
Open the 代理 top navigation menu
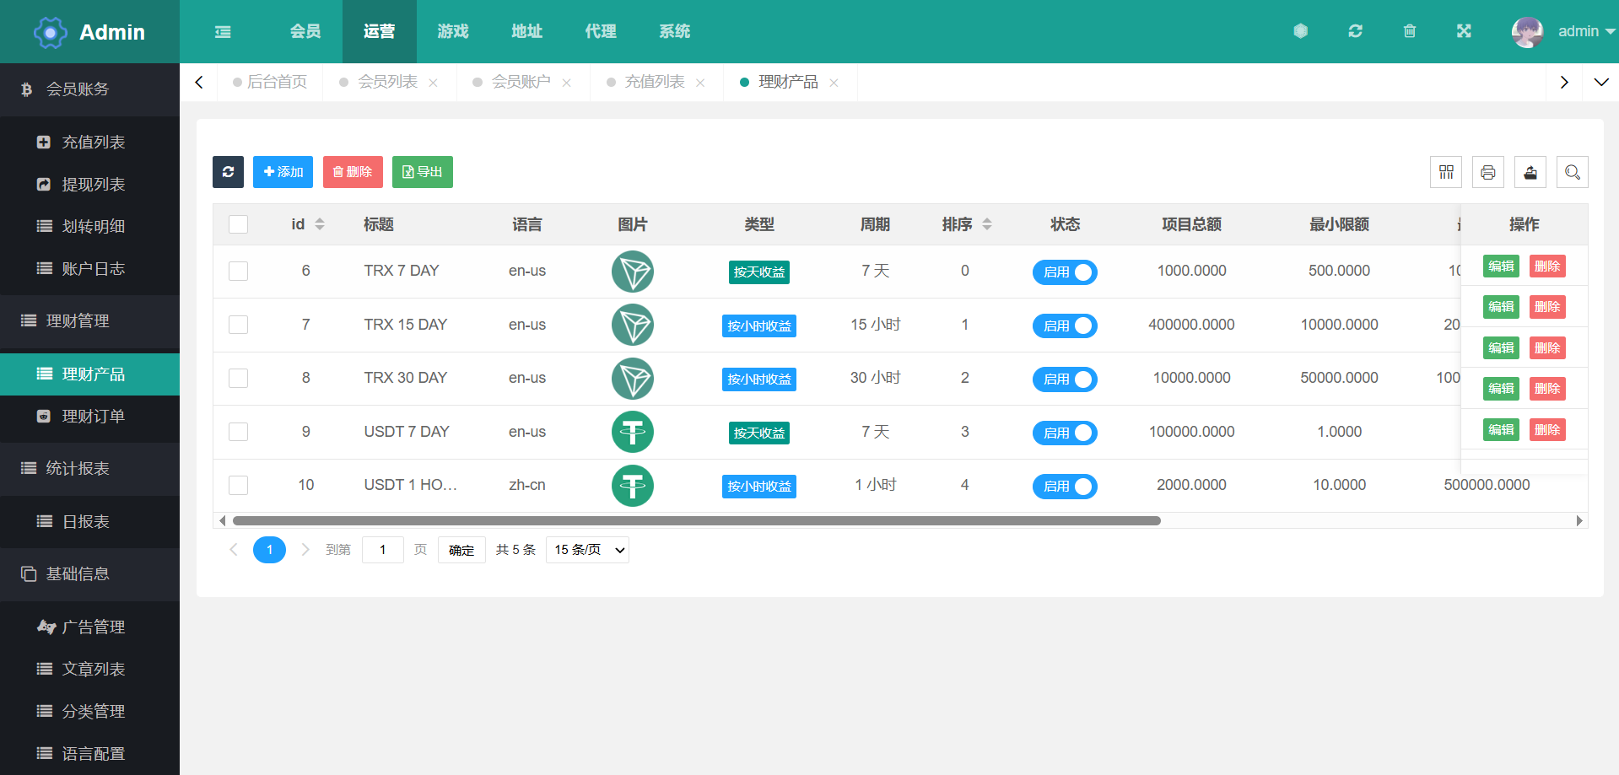pos(601,31)
